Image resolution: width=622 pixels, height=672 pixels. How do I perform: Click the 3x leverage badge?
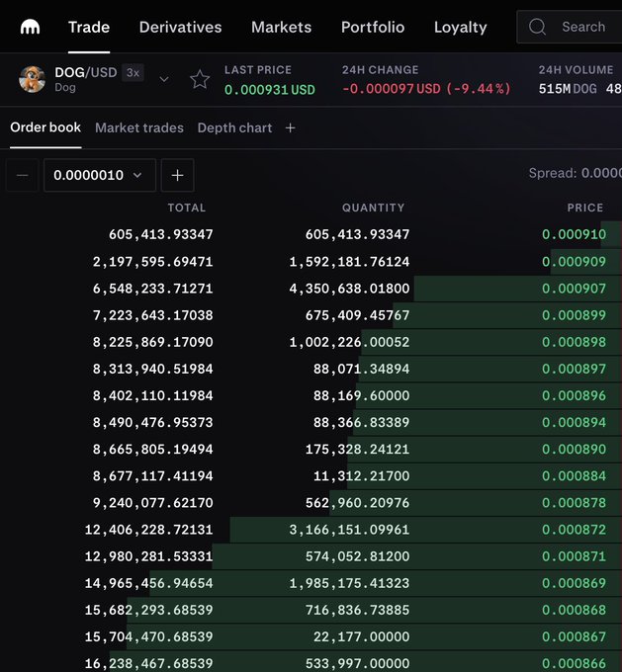(x=133, y=73)
